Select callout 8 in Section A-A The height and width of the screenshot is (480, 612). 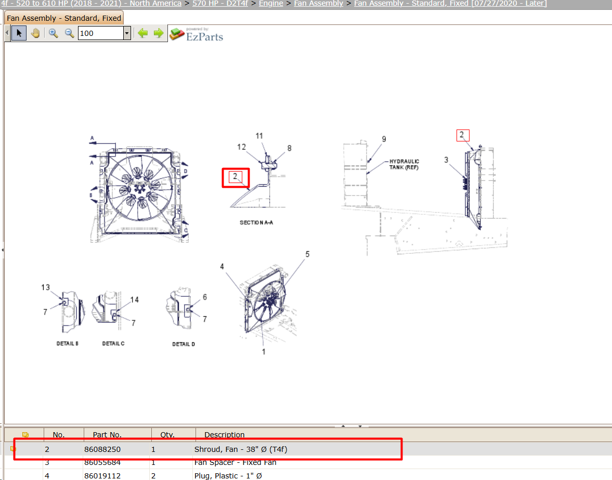289,148
